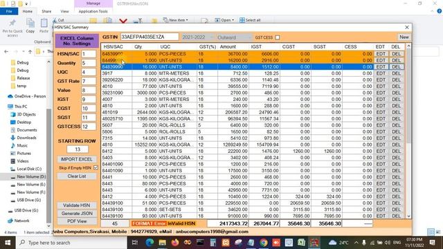The width and height of the screenshot is (443, 249).
Task: Launch Google Chrome from the taskbar
Action: pyautogui.click(x=263, y=243)
